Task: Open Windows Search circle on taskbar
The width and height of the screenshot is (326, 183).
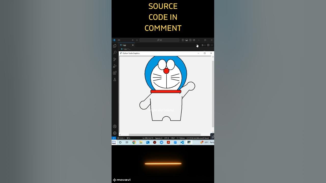Action: click(x=120, y=142)
